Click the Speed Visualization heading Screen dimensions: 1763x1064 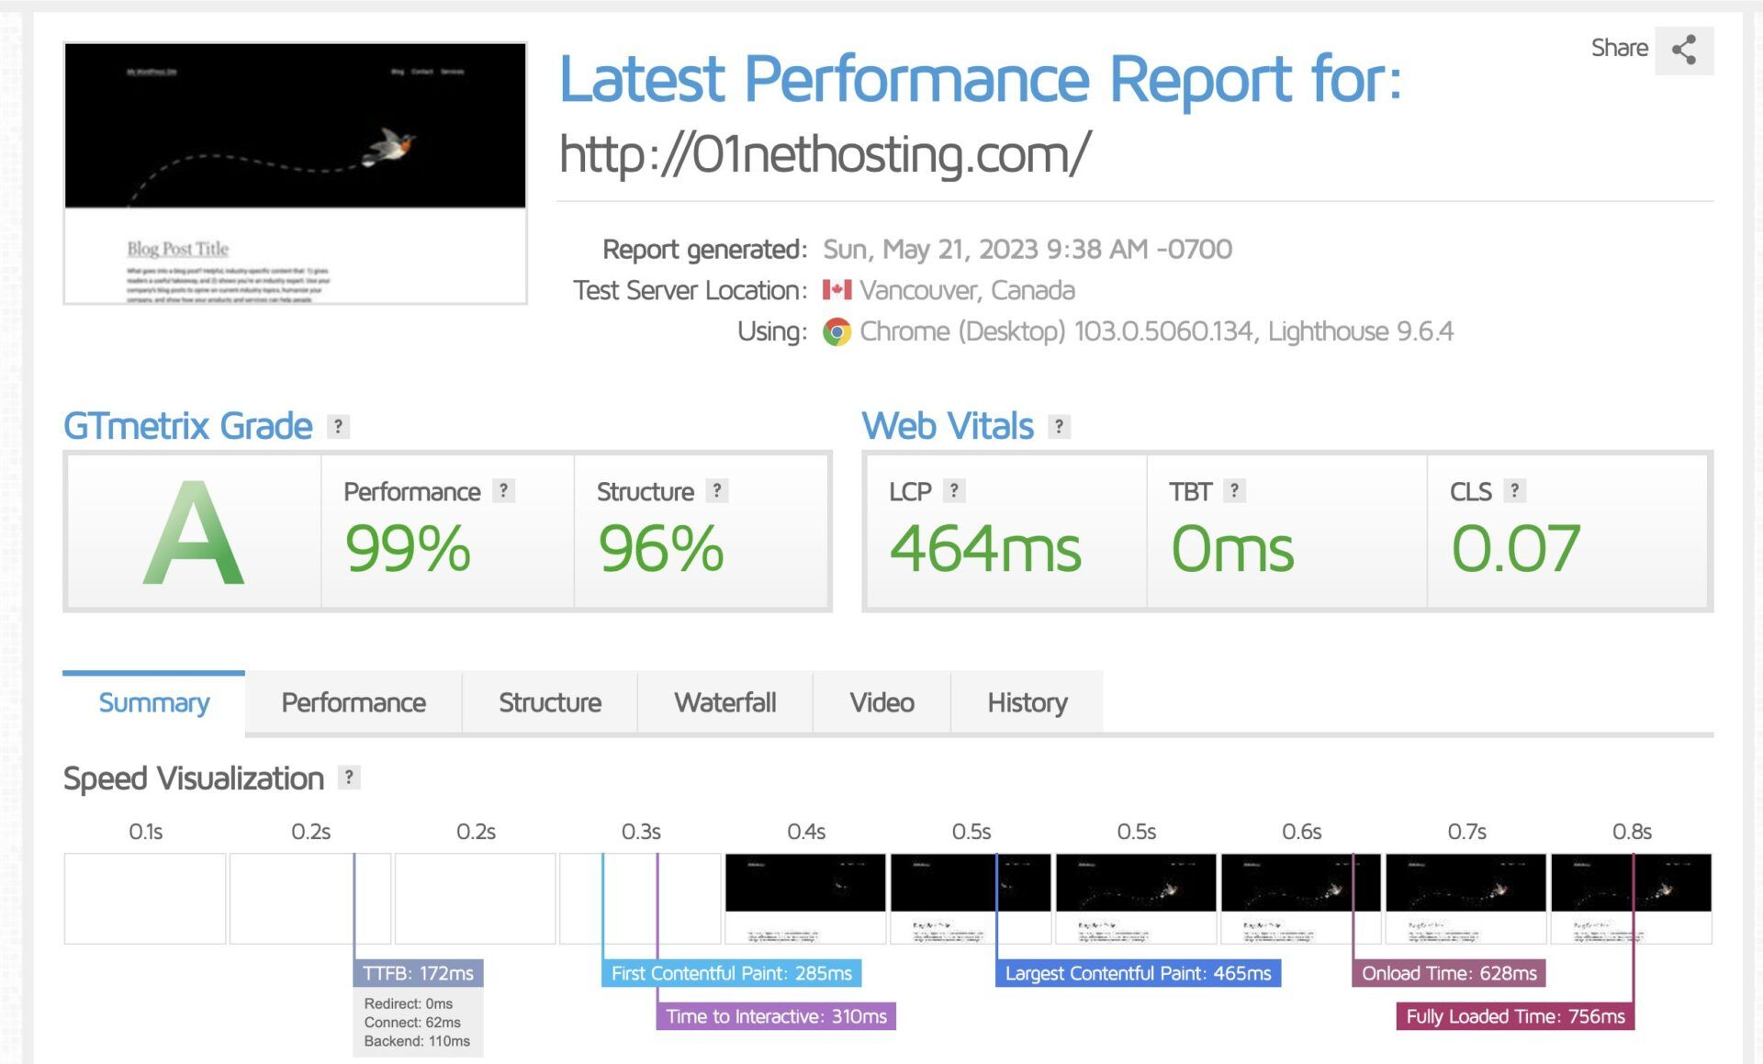(194, 778)
